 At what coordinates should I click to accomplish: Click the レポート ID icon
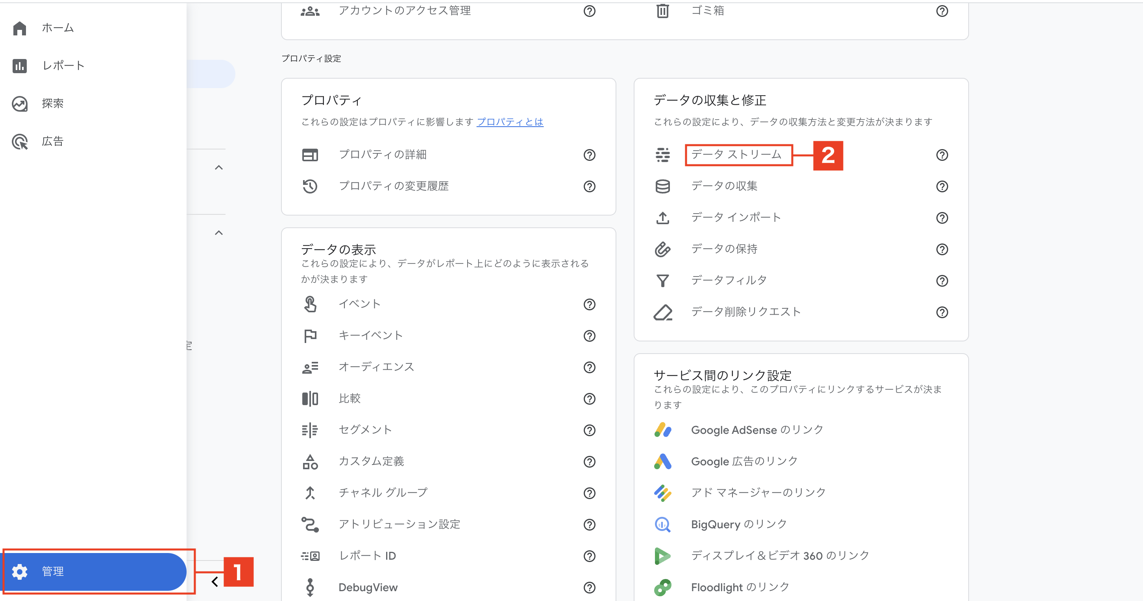pos(310,556)
